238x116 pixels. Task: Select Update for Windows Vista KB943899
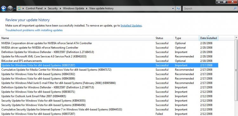[109, 79]
